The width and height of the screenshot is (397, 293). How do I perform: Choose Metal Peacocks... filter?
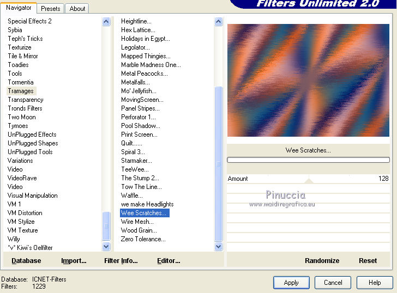[145, 74]
